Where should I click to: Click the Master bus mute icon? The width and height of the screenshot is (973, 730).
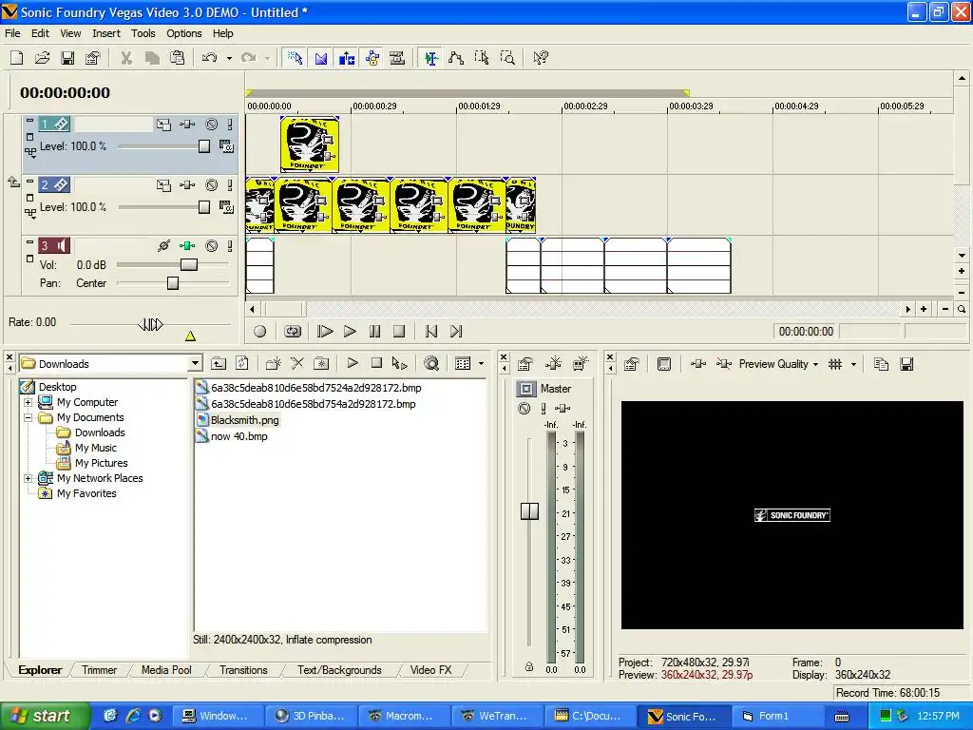(525, 409)
